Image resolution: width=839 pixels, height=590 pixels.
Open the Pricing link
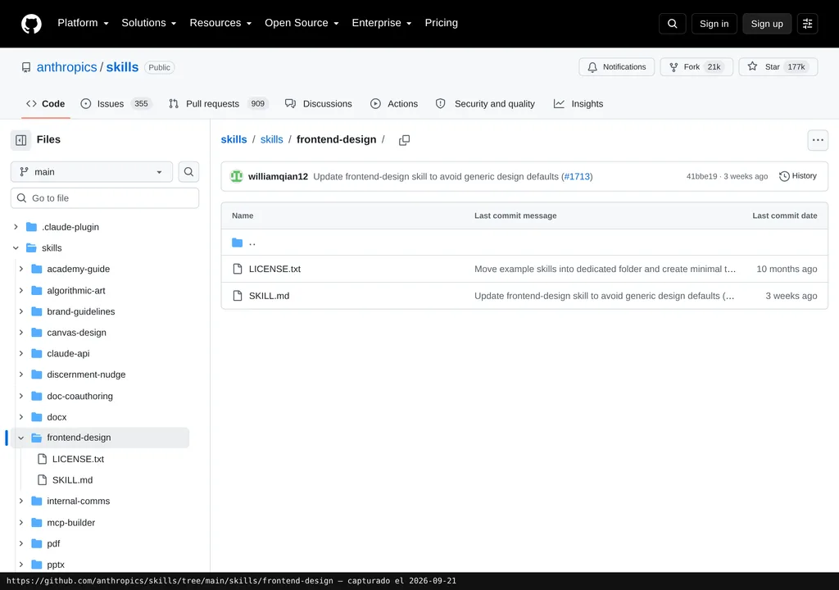442,23
